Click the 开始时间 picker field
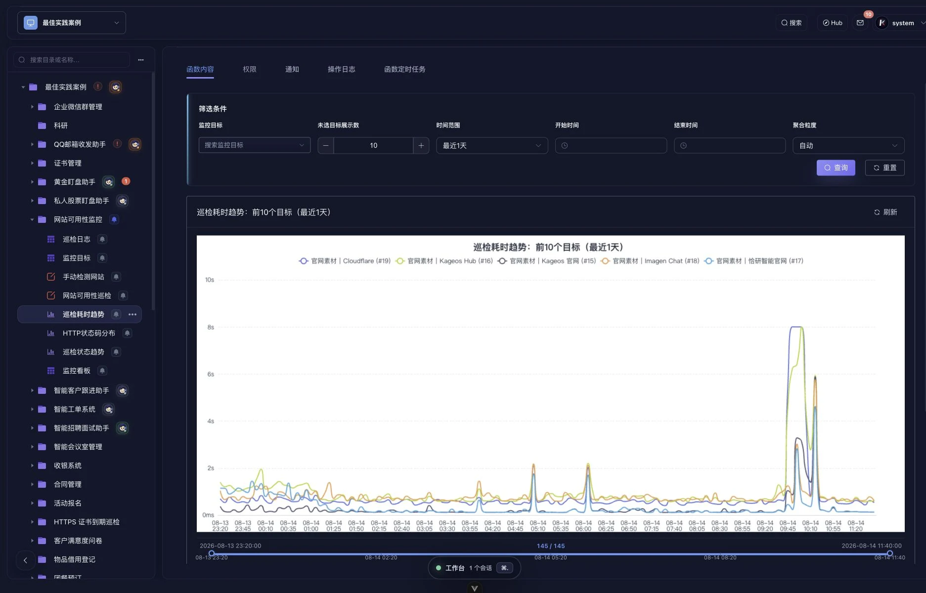 tap(611, 145)
